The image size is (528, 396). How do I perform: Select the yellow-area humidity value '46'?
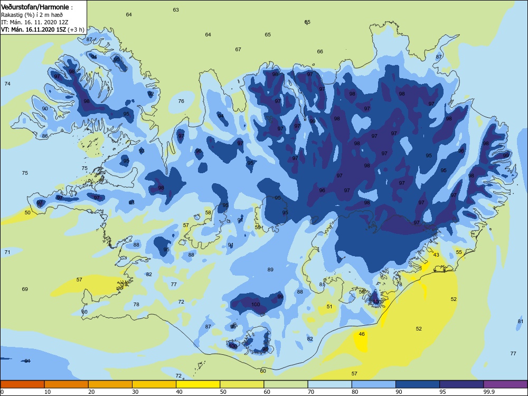point(362,334)
